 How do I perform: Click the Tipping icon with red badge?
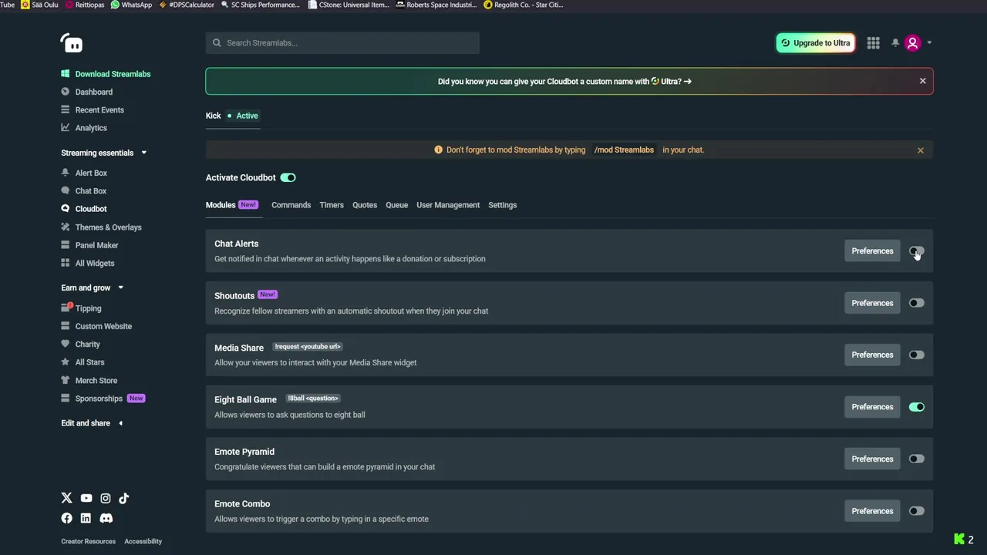pos(66,308)
